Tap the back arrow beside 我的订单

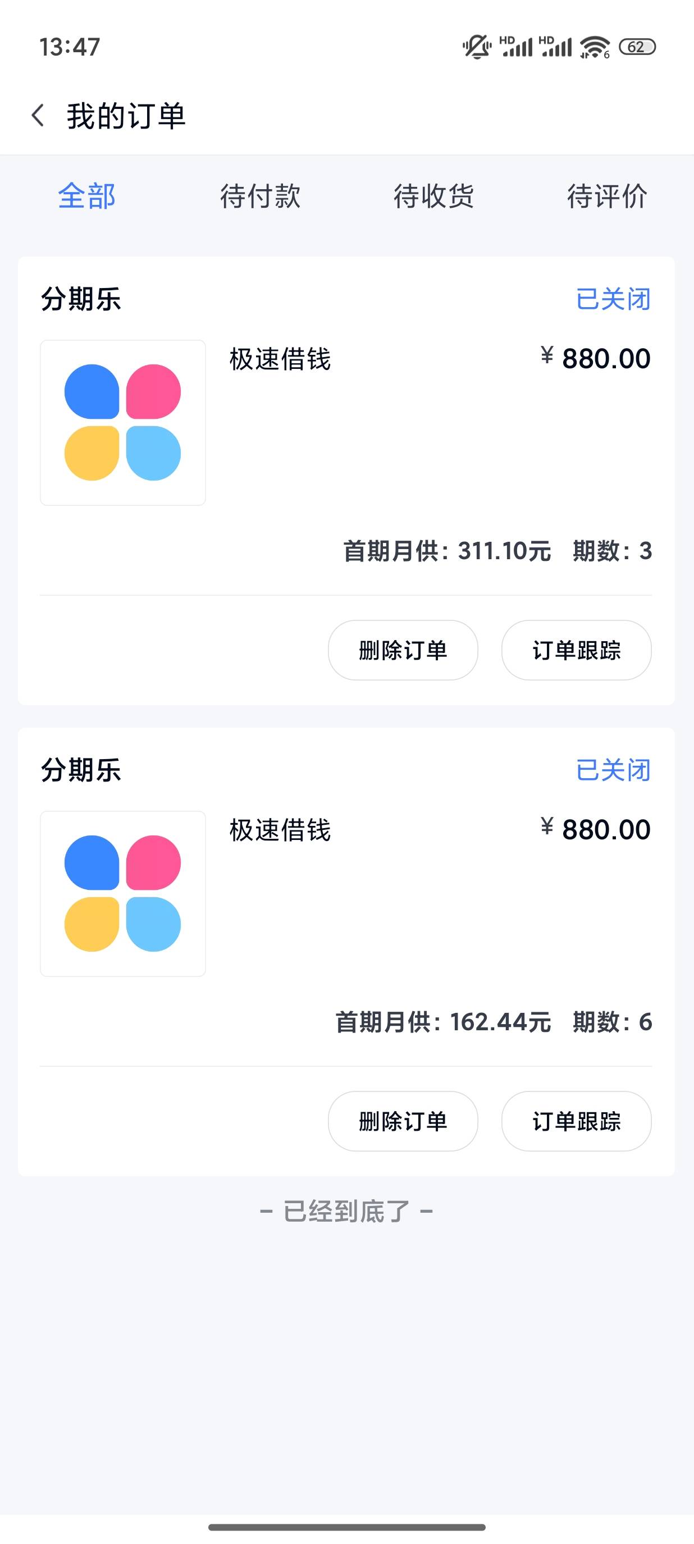[38, 115]
